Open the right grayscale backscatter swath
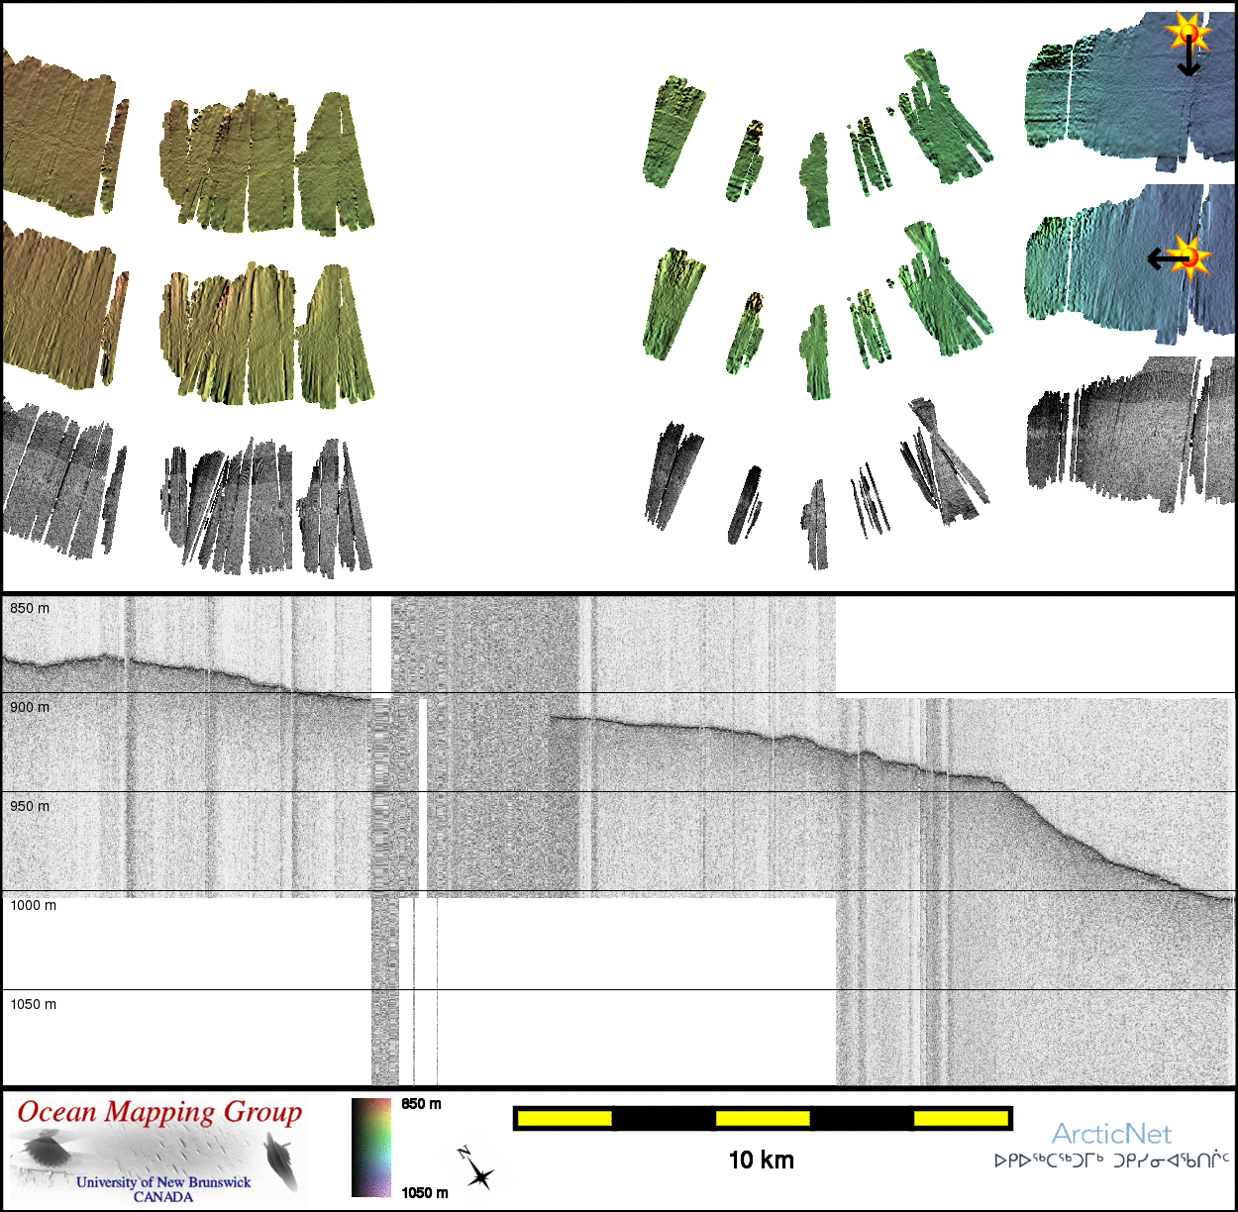1238x1212 pixels. click(1129, 436)
